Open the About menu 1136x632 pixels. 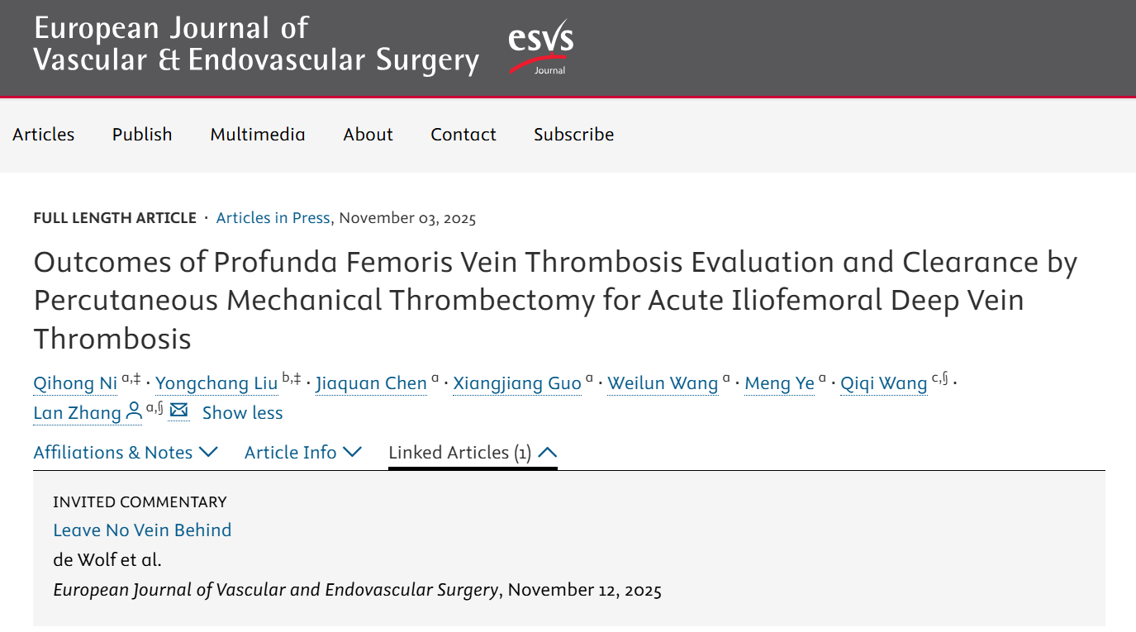(368, 135)
